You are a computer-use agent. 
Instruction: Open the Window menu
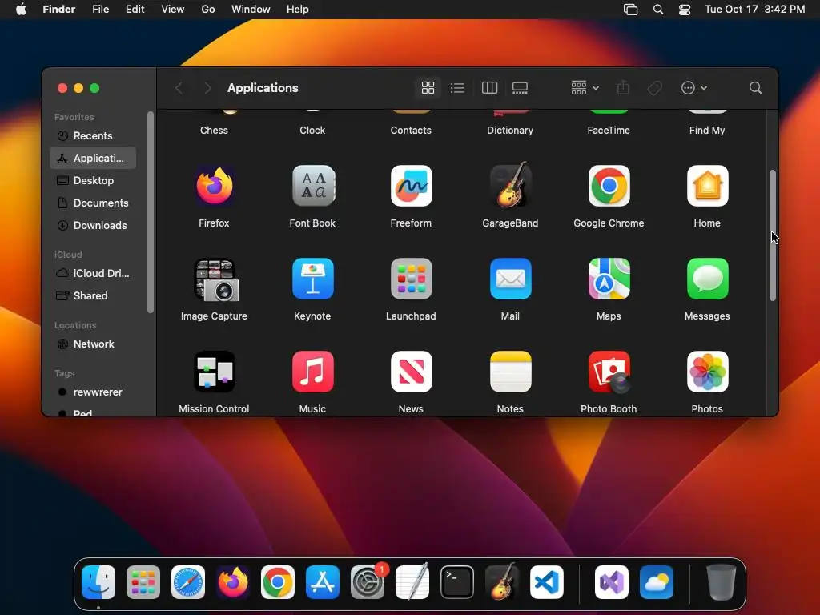(x=251, y=10)
